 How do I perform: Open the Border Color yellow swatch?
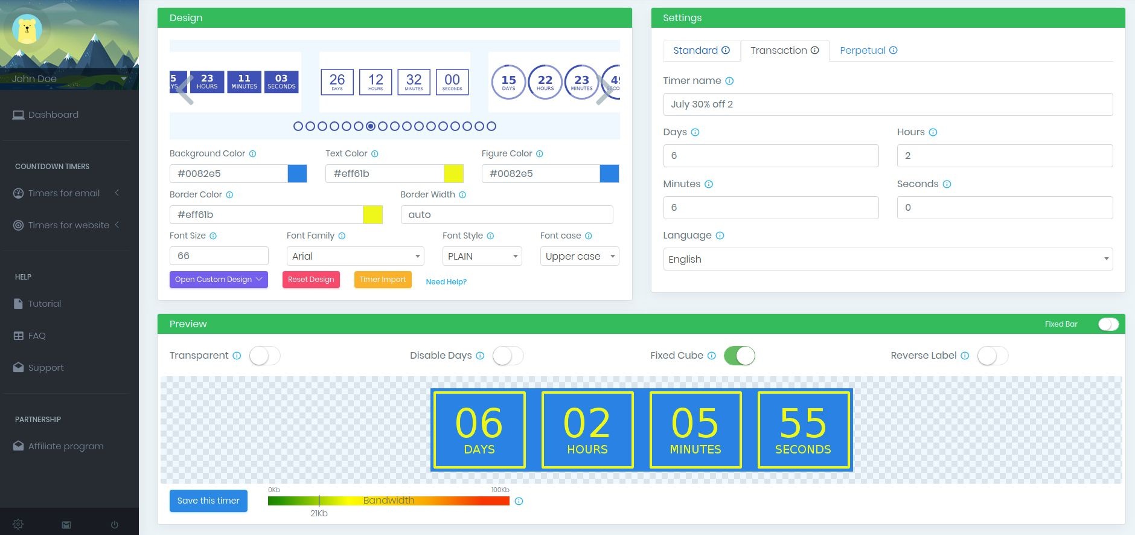(372, 215)
